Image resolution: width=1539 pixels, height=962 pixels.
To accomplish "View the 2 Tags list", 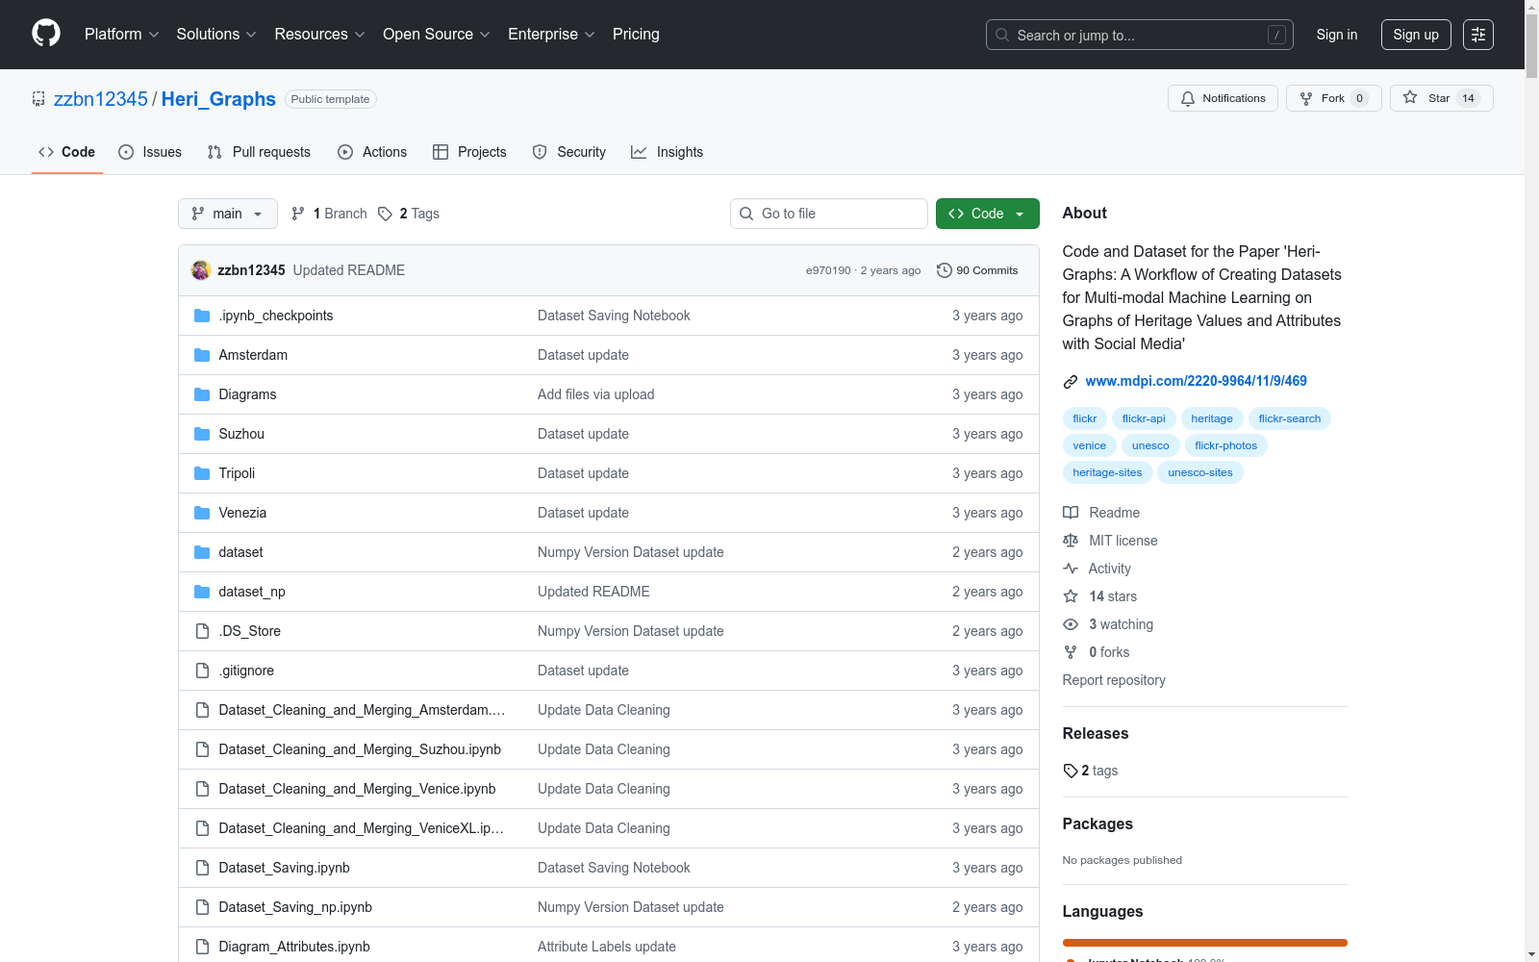I will point(409,214).
